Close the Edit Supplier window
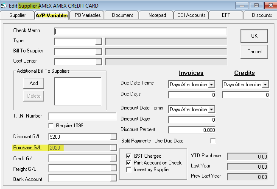The height and width of the screenshot is (189, 277). [271, 5]
